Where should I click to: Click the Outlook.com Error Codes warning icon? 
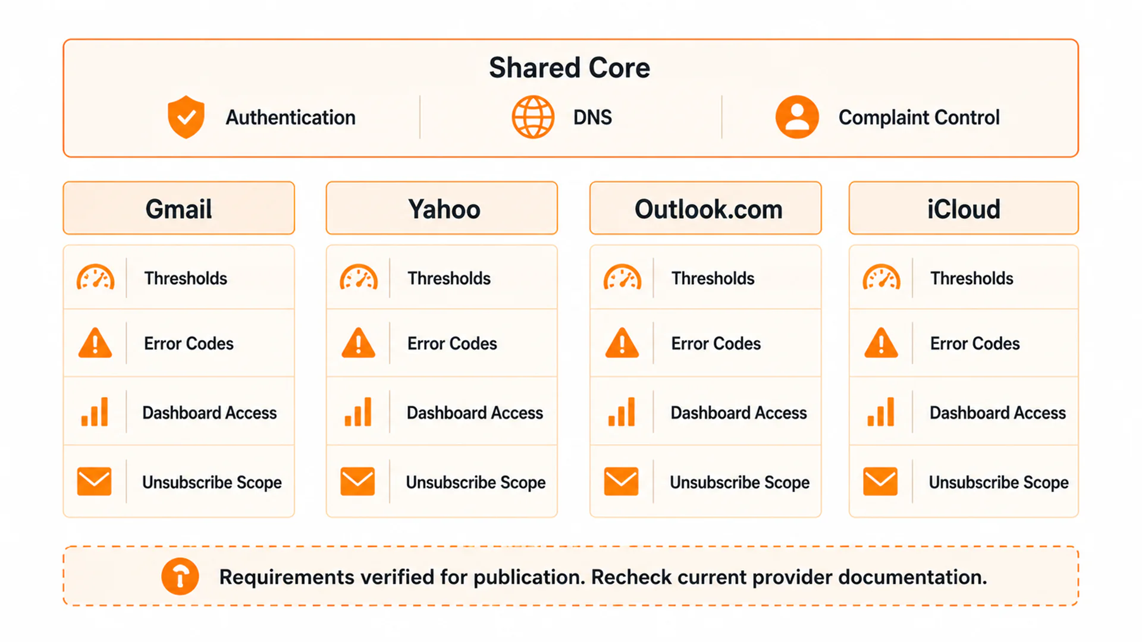(x=622, y=343)
